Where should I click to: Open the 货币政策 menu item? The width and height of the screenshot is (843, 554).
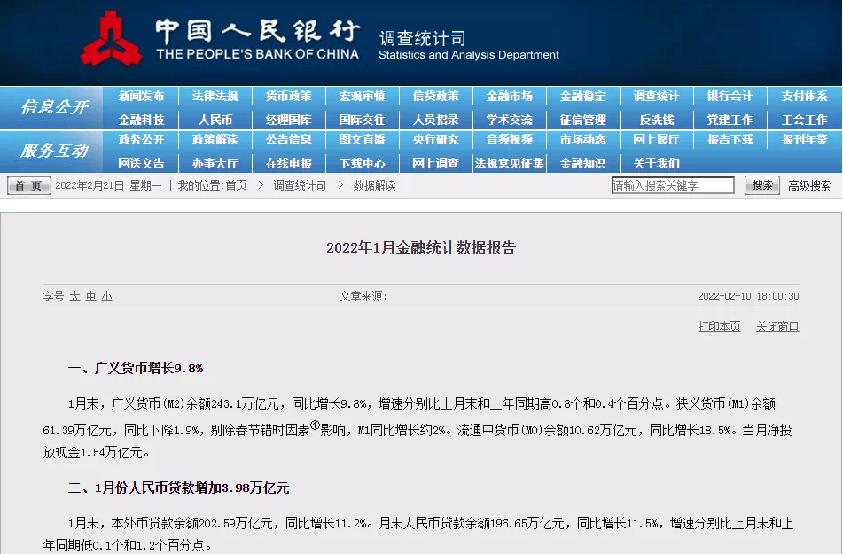288,97
